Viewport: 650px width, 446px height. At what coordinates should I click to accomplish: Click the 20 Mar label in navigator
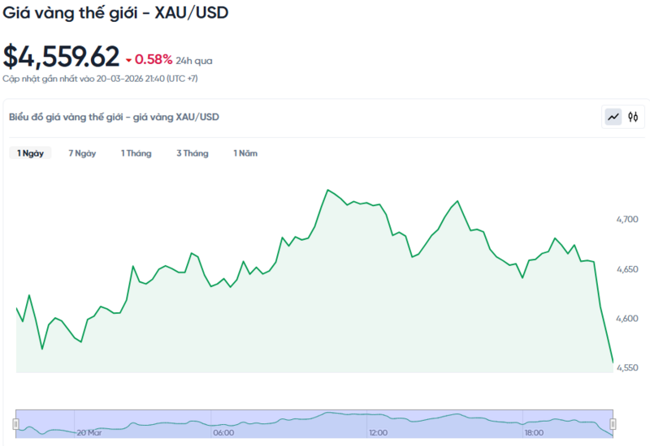[89, 433]
